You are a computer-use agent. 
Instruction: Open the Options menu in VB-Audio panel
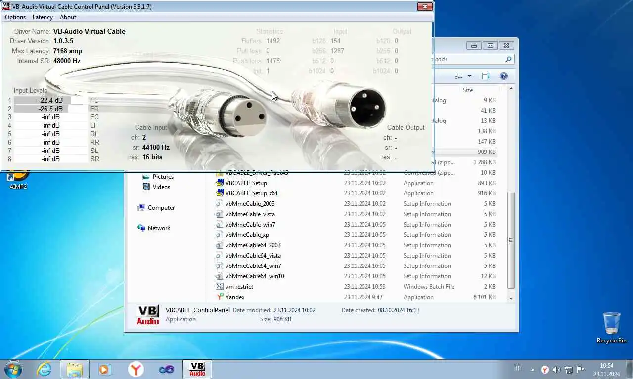coord(15,17)
